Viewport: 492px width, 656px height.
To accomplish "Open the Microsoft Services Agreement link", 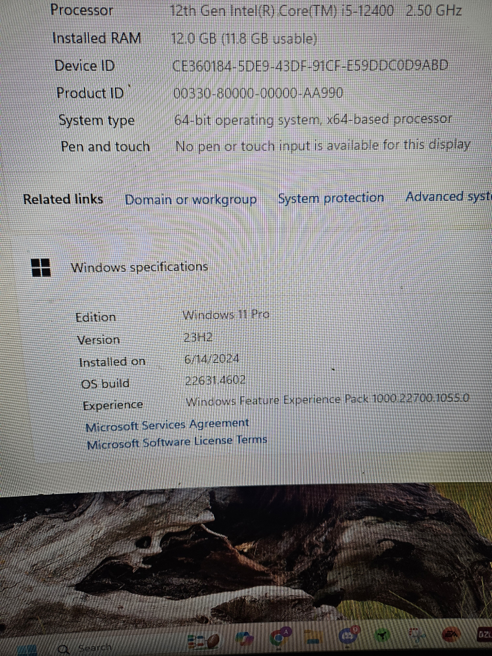I will (x=167, y=425).
